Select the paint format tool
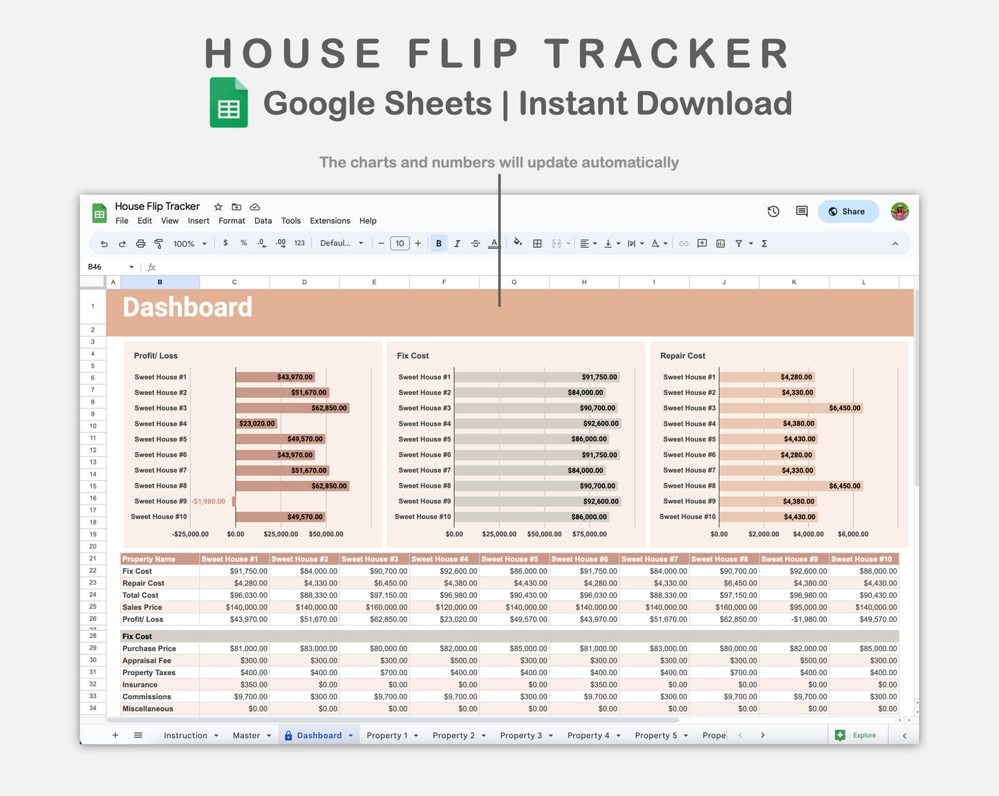This screenshot has width=999, height=796. pos(158,243)
